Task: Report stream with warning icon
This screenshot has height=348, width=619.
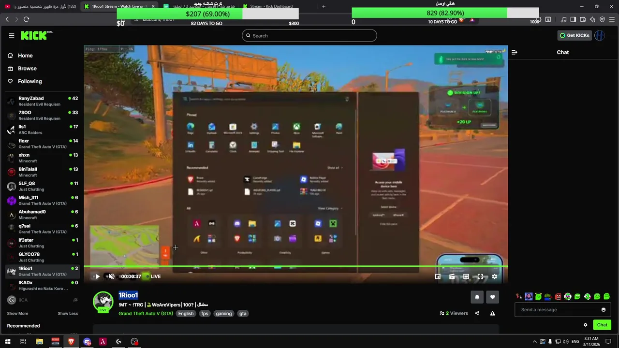Action: coord(492,313)
